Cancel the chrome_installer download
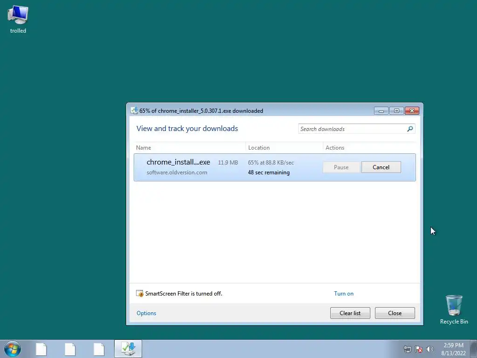The image size is (477, 358). pyautogui.click(x=381, y=167)
